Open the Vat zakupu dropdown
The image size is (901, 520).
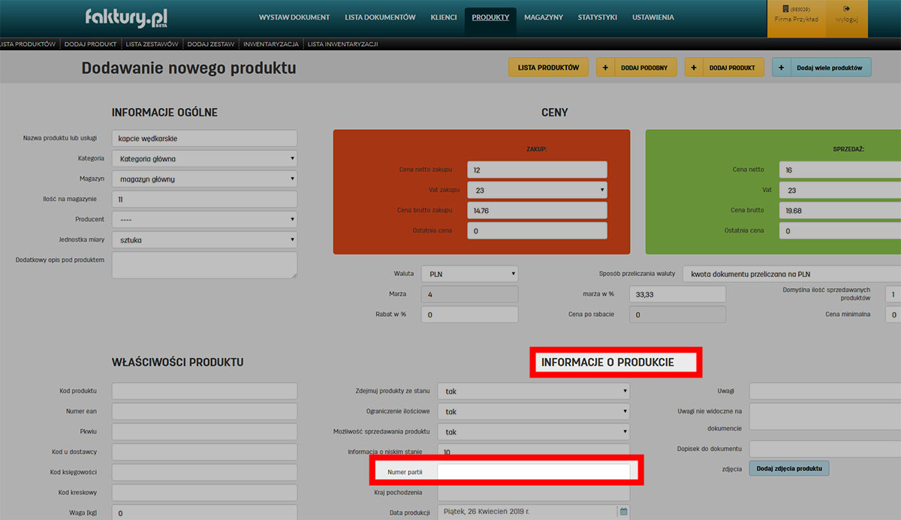(537, 191)
